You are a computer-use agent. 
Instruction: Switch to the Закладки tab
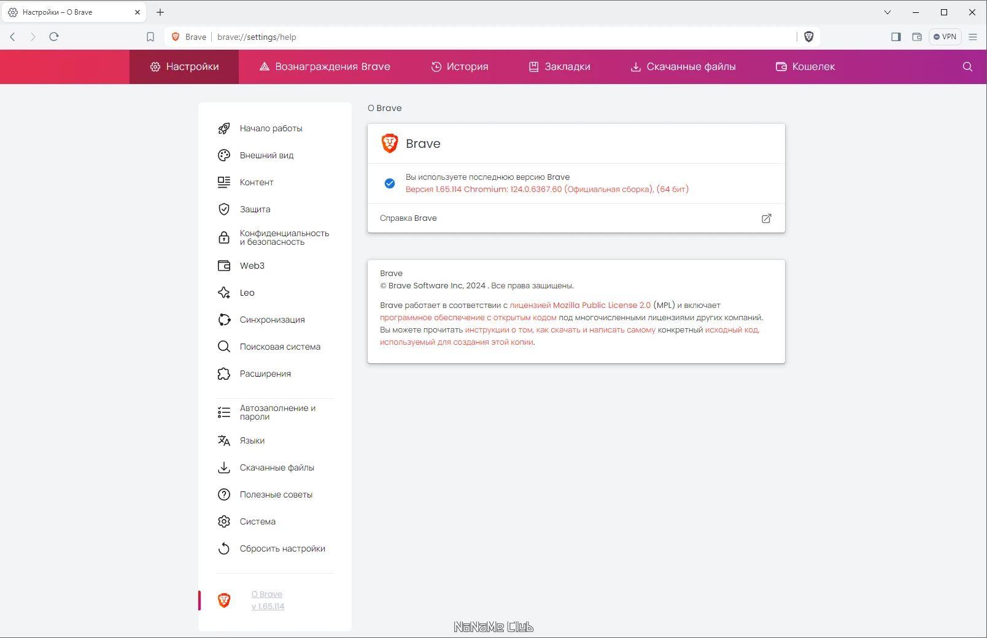560,67
